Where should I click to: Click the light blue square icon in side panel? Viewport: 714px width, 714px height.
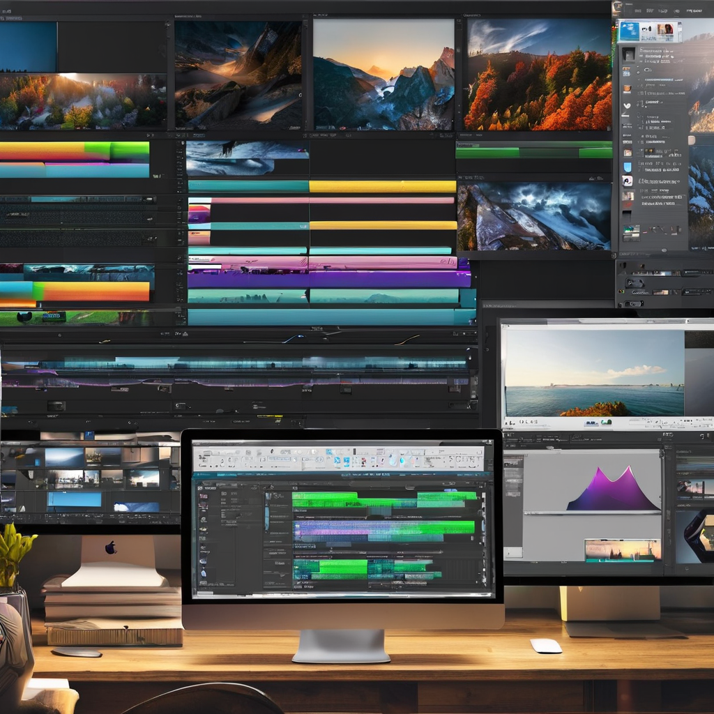pyautogui.click(x=628, y=167)
